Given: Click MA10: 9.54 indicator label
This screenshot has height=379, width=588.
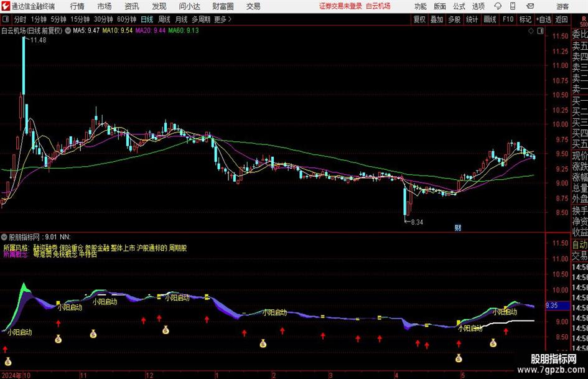Looking at the screenshot, I should [118, 30].
